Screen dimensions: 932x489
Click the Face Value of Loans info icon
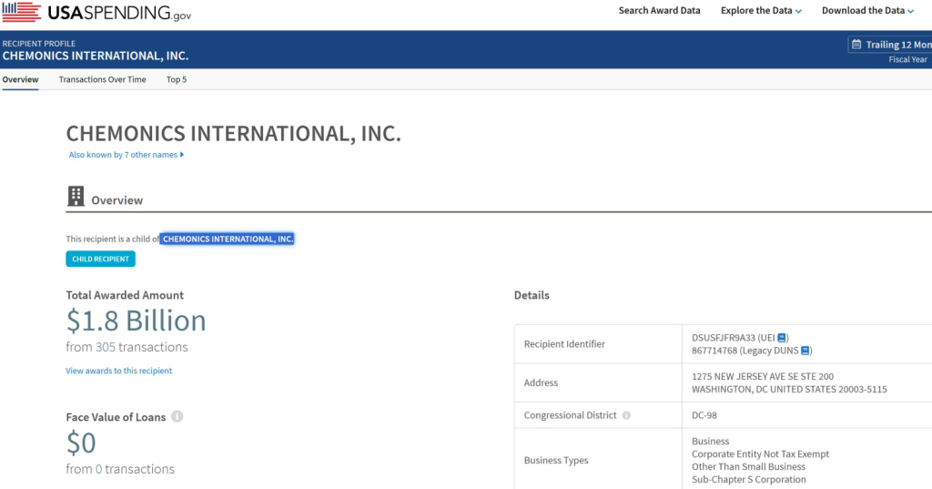click(177, 417)
